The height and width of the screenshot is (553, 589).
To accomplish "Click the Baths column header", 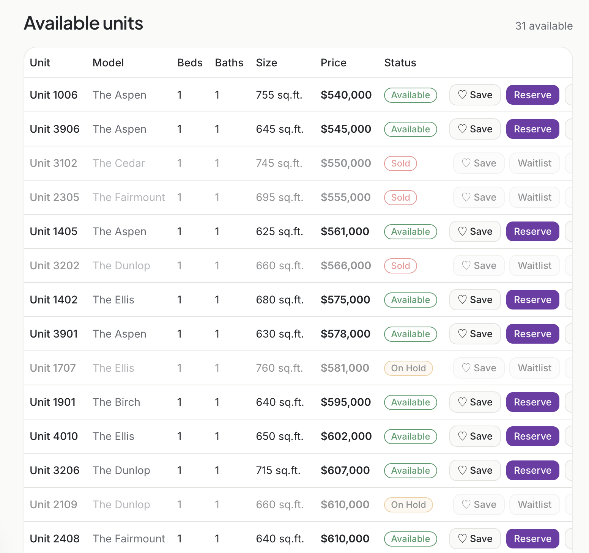I will point(229,63).
